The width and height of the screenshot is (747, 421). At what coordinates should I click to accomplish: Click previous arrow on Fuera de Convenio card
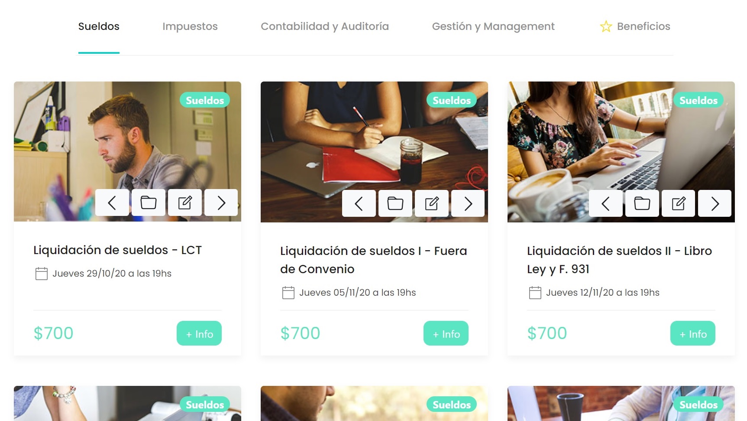click(359, 203)
